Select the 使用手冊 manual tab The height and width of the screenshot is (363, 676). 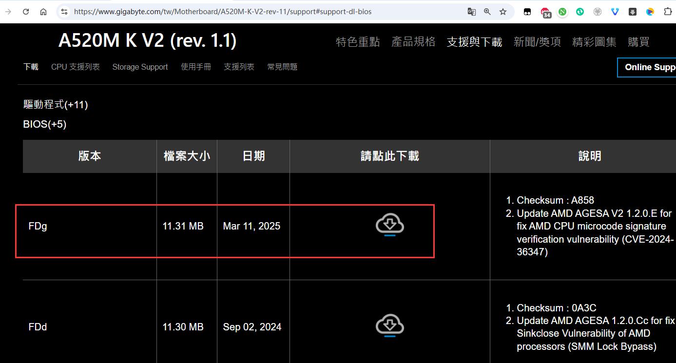click(x=196, y=67)
